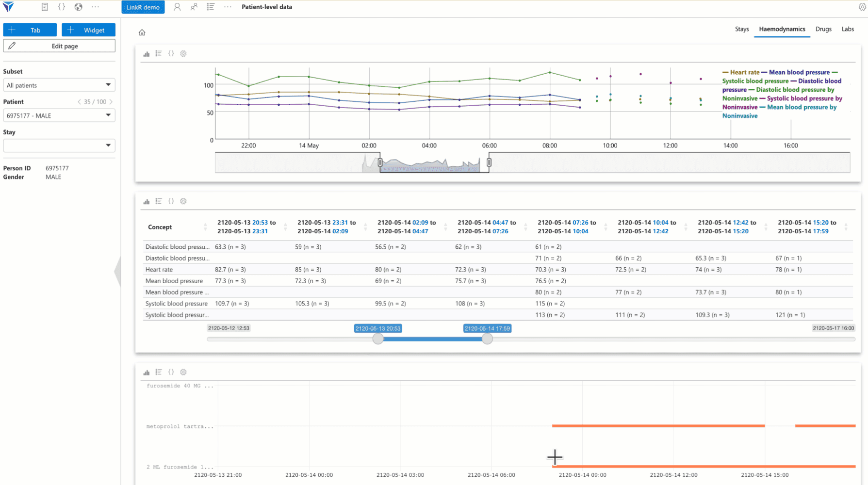This screenshot has height=485, width=868.
Task: Switch to the Drugs tab
Action: click(823, 29)
